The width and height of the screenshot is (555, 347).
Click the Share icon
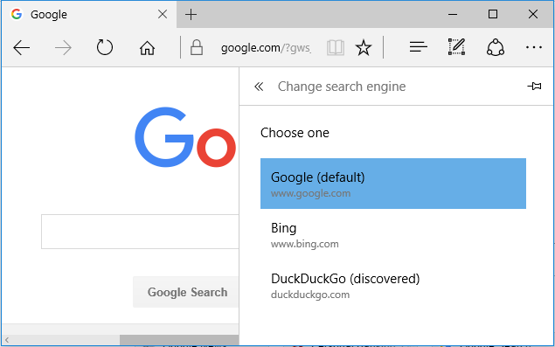pyautogui.click(x=496, y=46)
